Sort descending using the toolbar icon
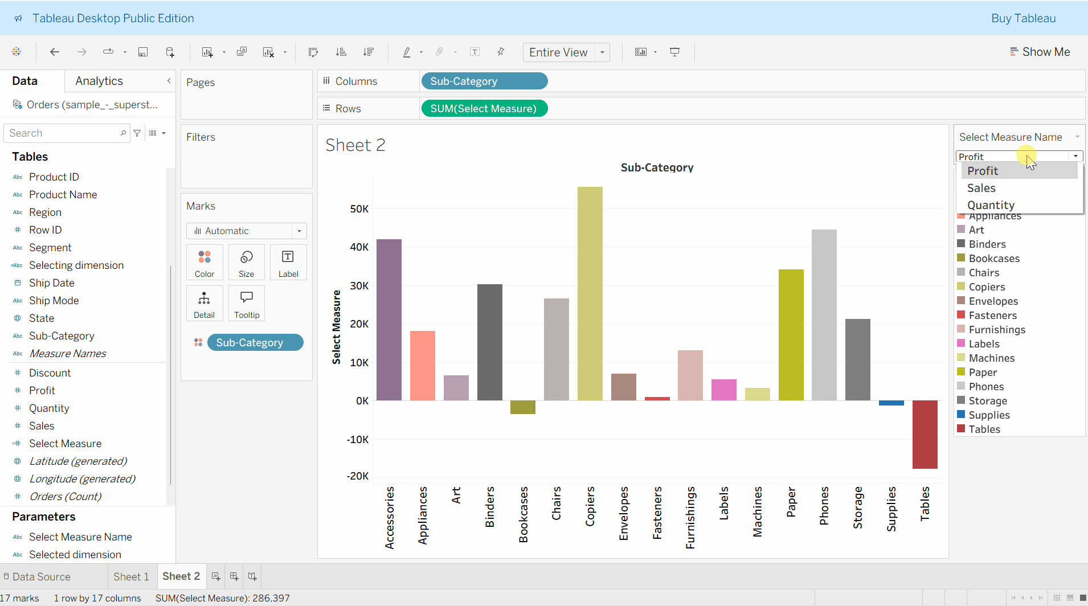Image resolution: width=1088 pixels, height=606 pixels. [369, 52]
